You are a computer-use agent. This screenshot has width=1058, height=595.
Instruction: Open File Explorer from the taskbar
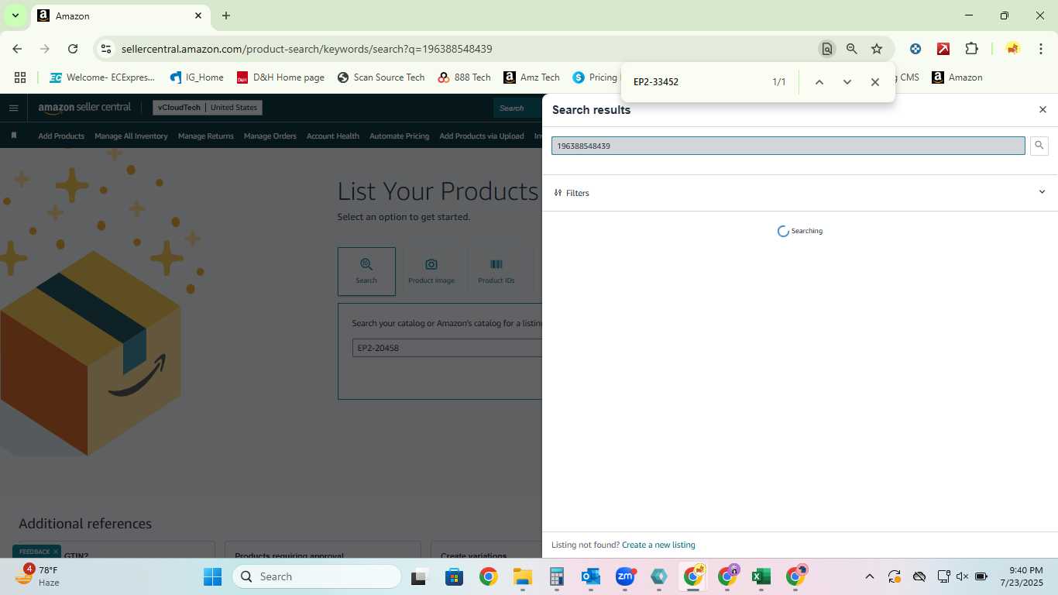523,576
